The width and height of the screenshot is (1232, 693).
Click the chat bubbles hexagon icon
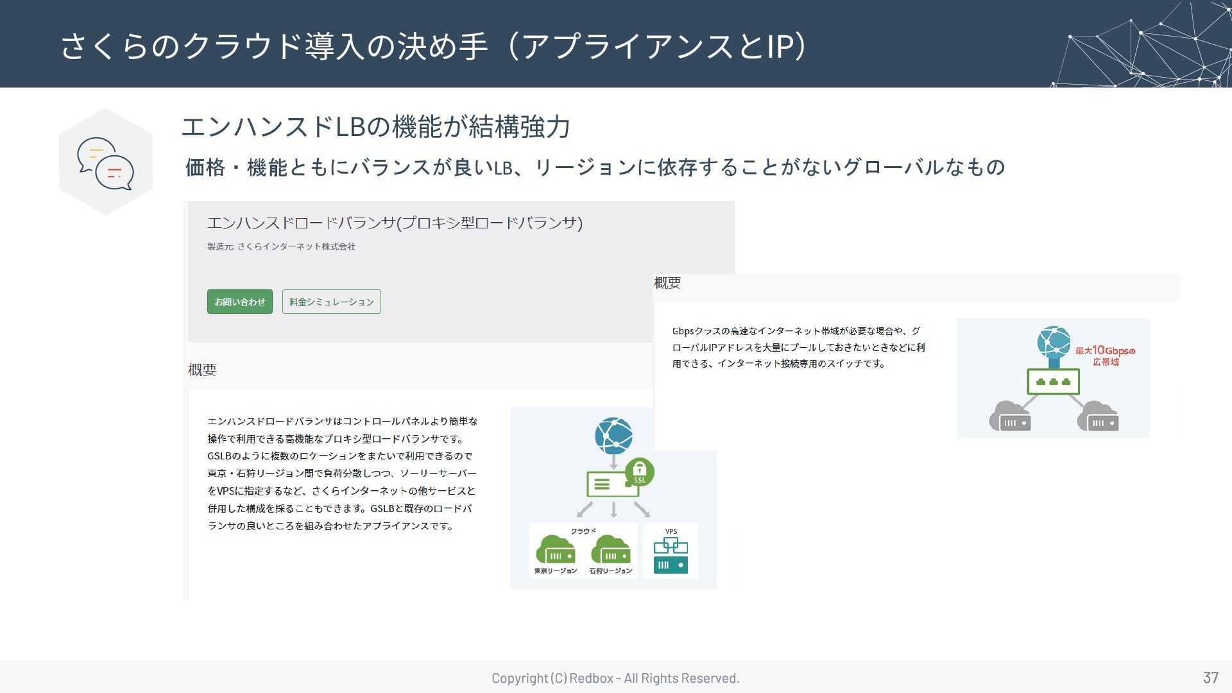(x=106, y=162)
